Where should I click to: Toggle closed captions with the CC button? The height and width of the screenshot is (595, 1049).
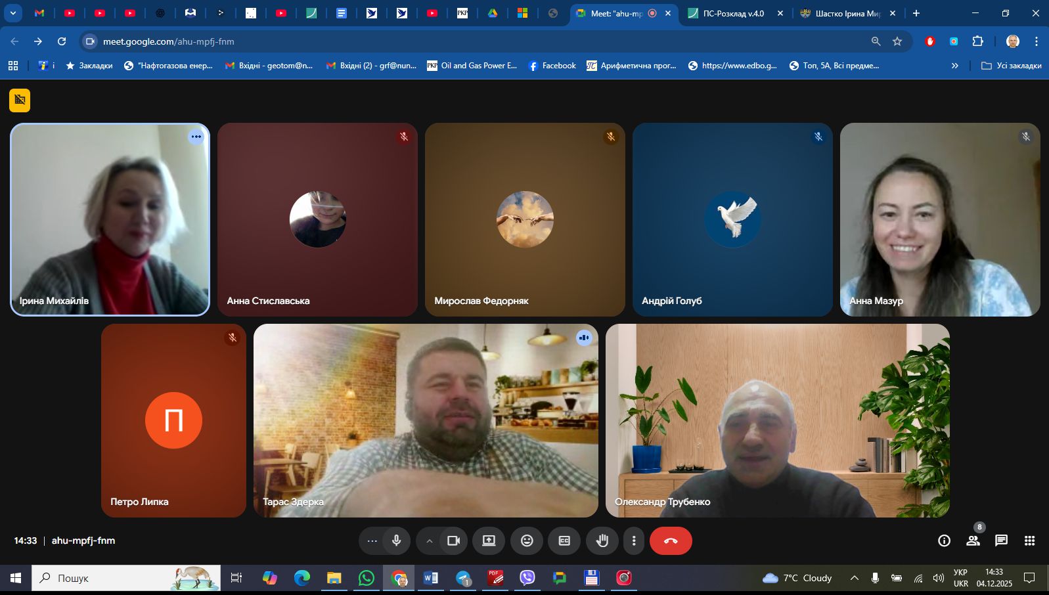564,540
